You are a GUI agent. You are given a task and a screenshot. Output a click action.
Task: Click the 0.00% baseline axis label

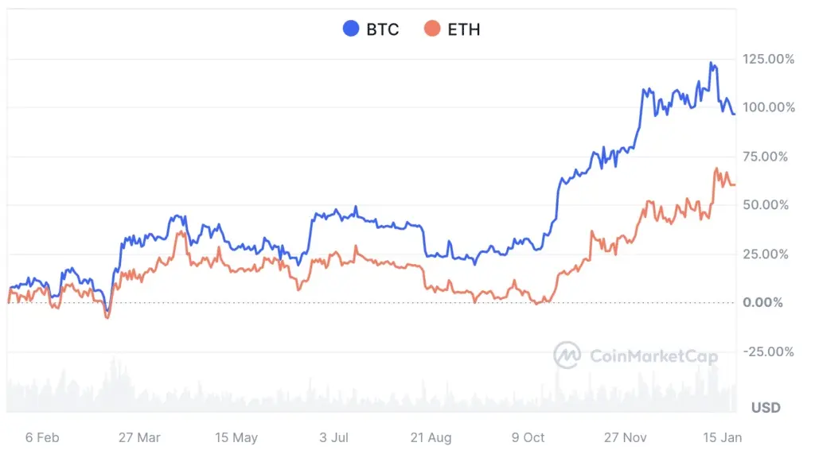(x=762, y=303)
